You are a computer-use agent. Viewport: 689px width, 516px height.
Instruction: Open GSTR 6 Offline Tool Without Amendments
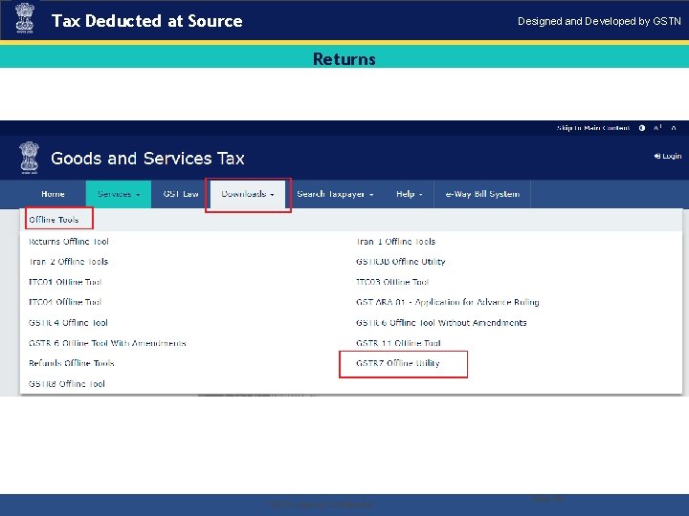click(x=441, y=323)
